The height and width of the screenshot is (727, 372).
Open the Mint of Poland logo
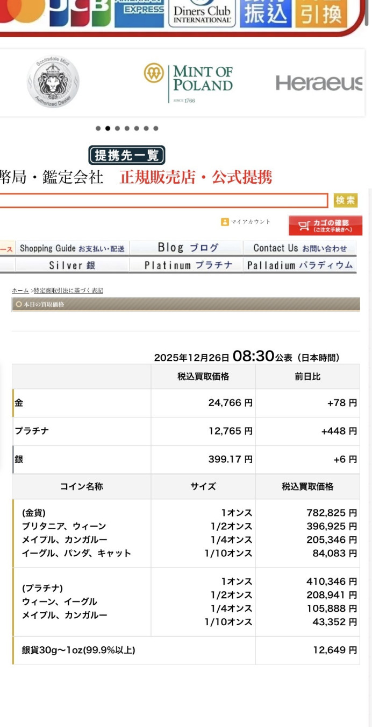pyautogui.click(x=189, y=82)
